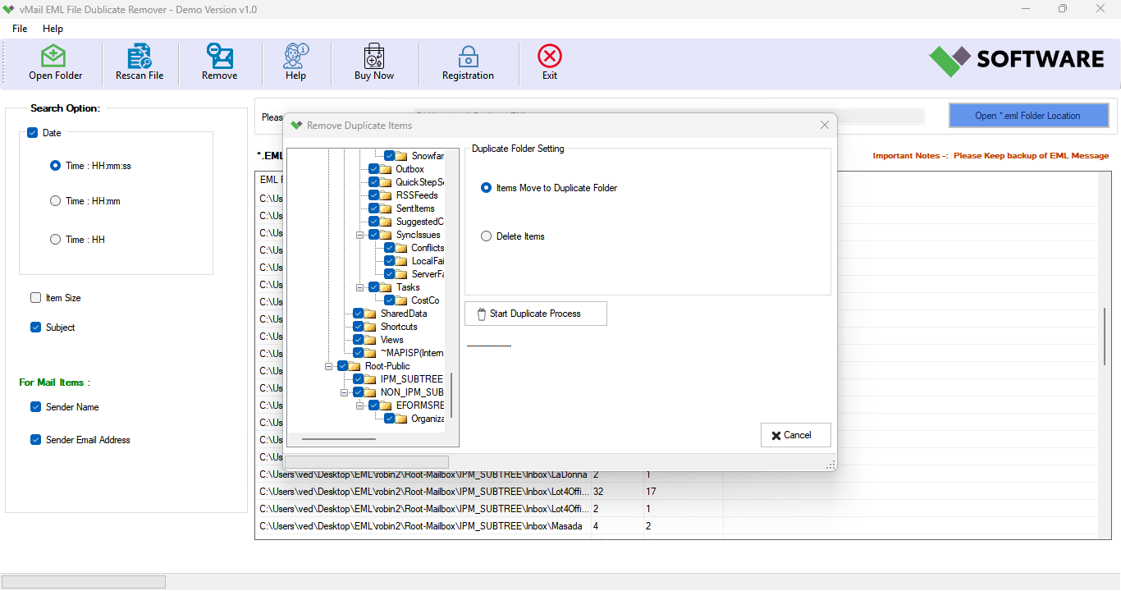Image resolution: width=1121 pixels, height=591 pixels.
Task: Collapse the Root-Public tree node
Action: click(x=329, y=366)
